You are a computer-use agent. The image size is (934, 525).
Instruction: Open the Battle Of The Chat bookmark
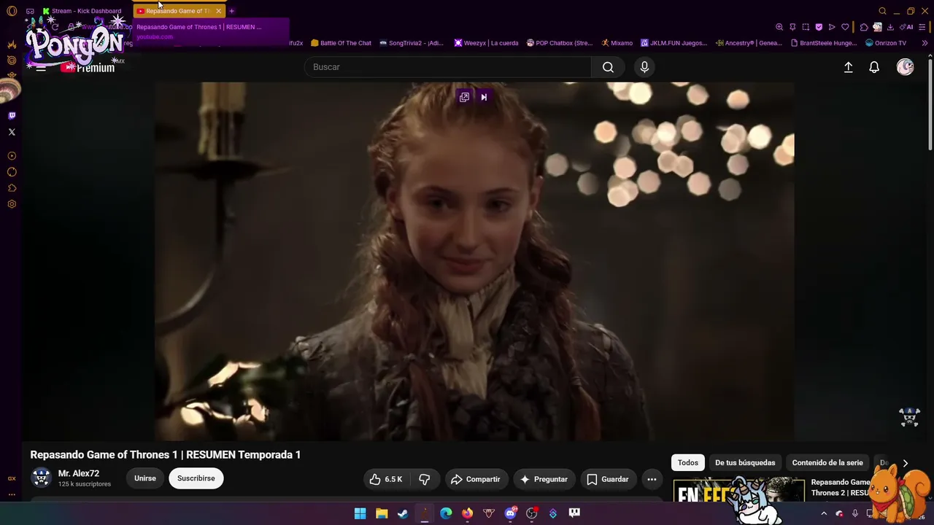[341, 43]
